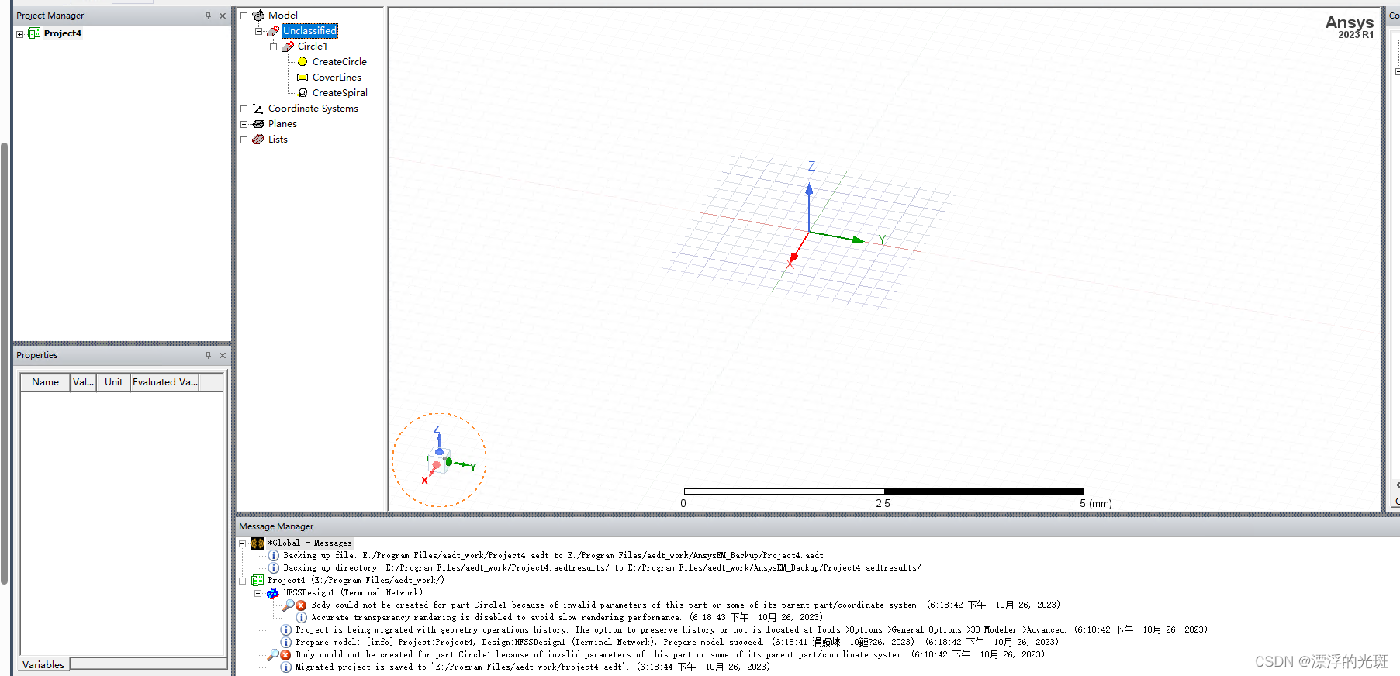This screenshot has width=1400, height=676.
Task: Click the pin icon on Properties panel
Action: click(x=208, y=355)
